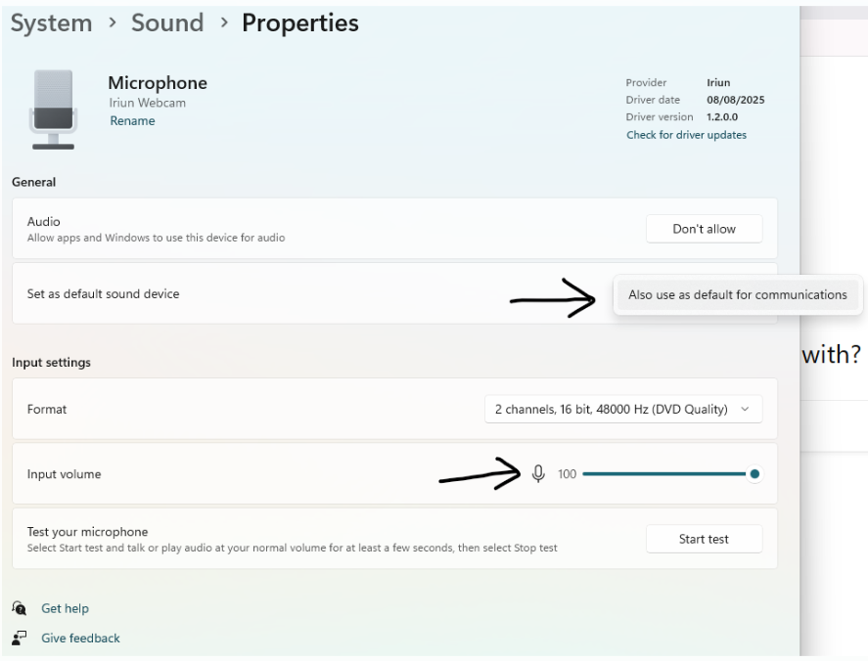
Task: Click the Properties breadcrumb heading
Action: click(x=300, y=23)
